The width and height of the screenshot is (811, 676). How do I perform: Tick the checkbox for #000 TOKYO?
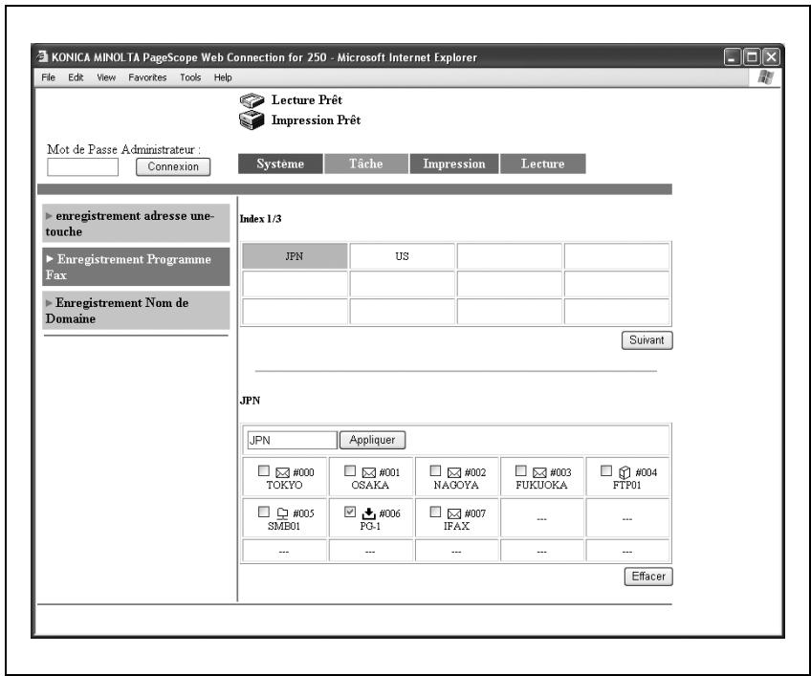coord(264,470)
